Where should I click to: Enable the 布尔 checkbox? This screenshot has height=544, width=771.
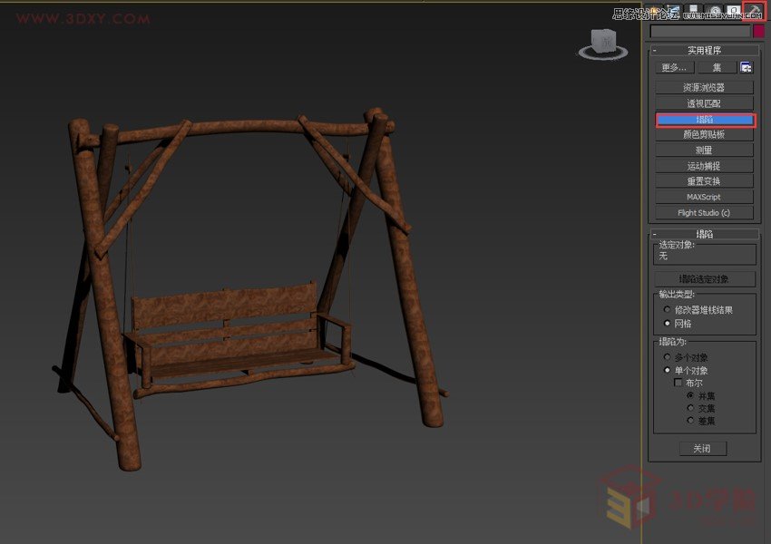(678, 383)
